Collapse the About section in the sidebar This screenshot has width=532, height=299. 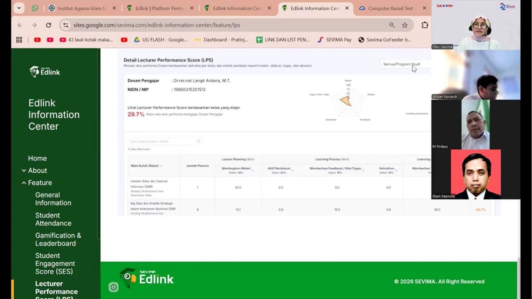(24, 171)
